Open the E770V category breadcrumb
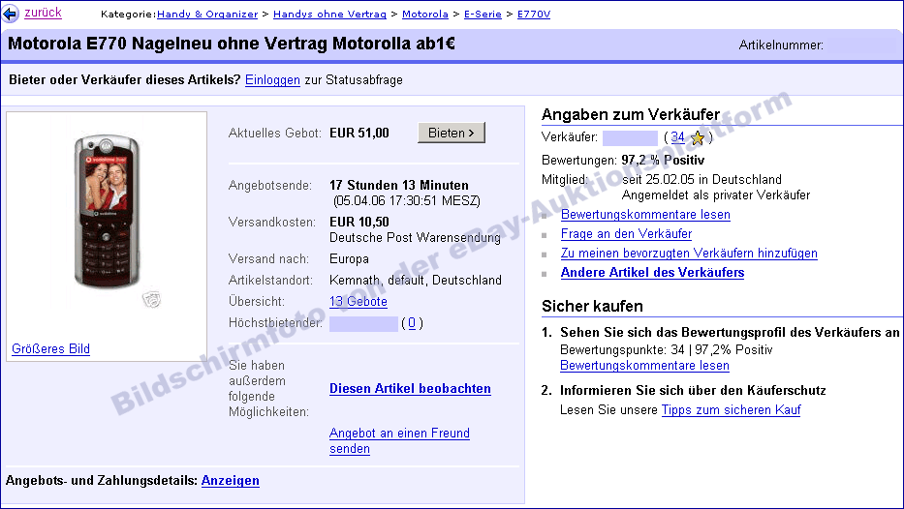 [534, 14]
